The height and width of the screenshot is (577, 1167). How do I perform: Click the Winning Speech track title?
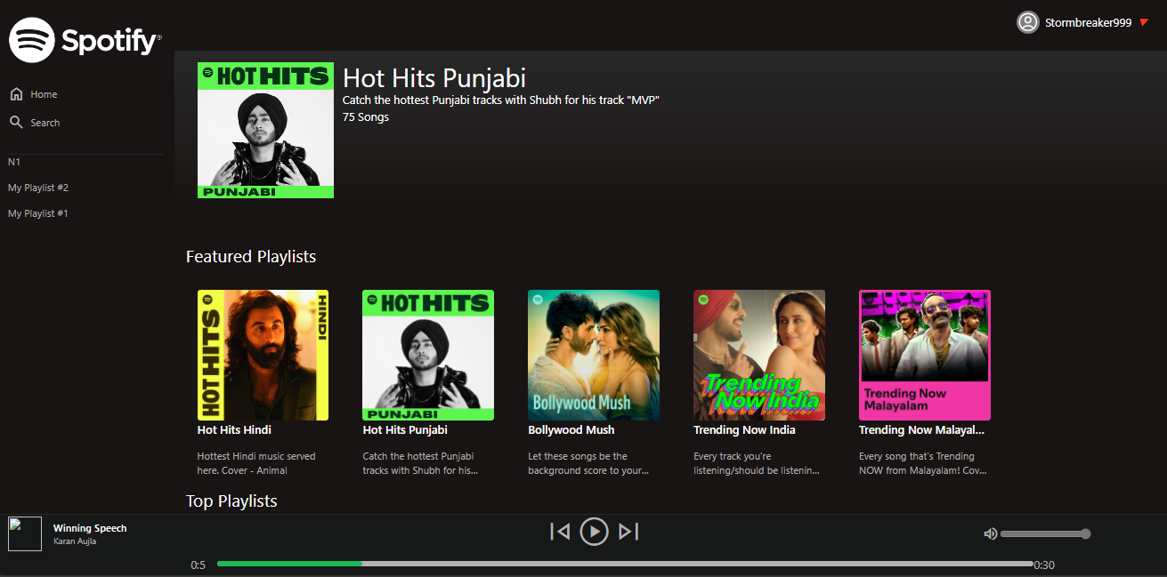coord(90,528)
